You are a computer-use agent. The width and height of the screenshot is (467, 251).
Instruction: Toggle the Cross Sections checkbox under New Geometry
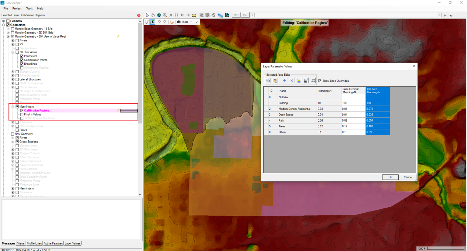coord(17,142)
